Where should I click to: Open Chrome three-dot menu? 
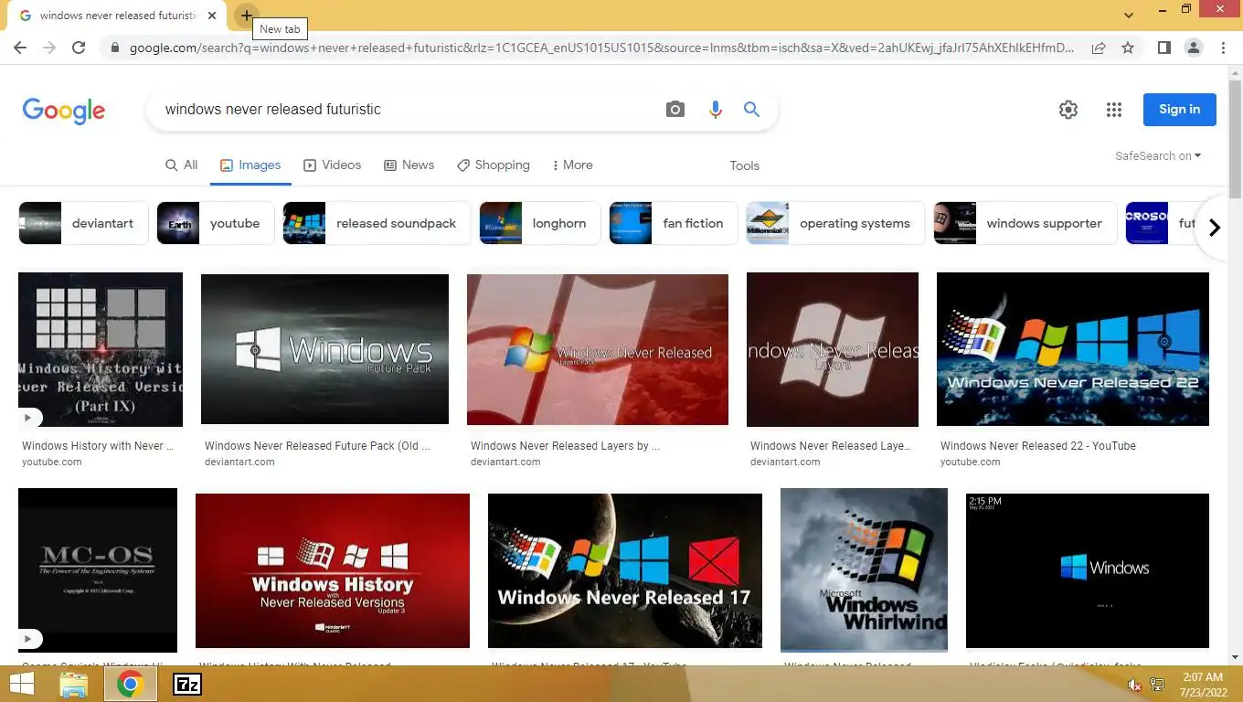[1223, 48]
